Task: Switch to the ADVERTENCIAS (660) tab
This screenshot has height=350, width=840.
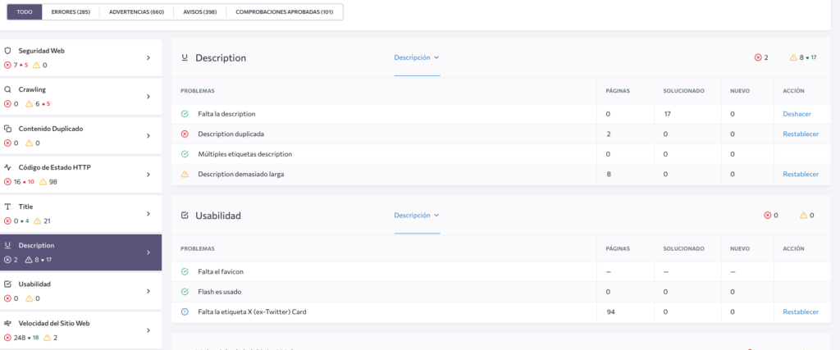Action: point(137,11)
